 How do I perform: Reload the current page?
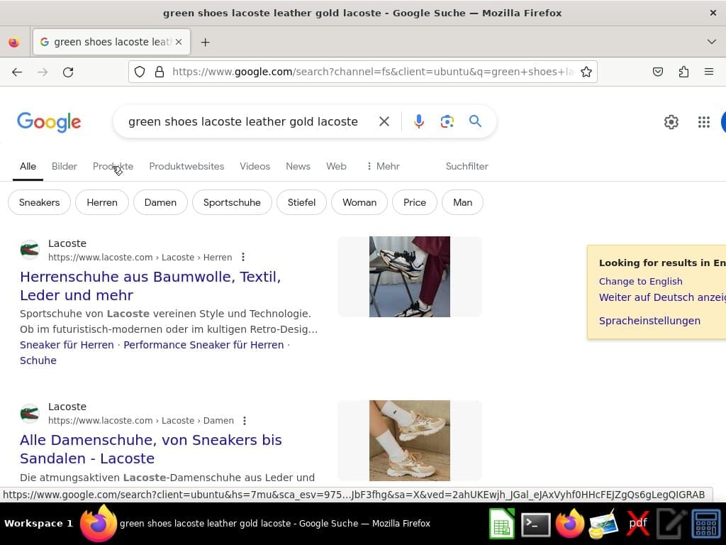click(x=68, y=72)
